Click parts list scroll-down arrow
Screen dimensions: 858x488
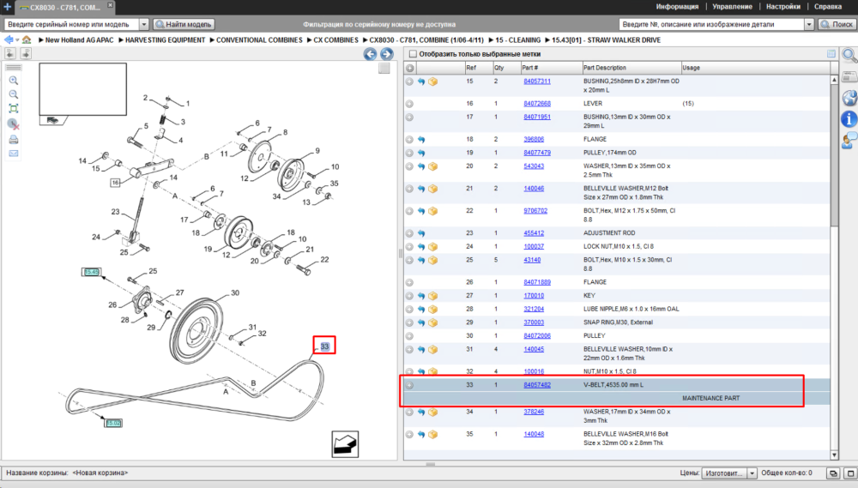834,455
